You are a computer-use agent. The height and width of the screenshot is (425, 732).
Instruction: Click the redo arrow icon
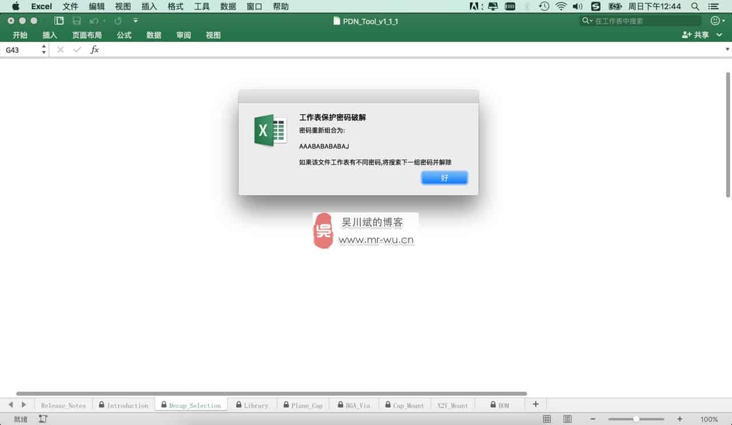click(x=118, y=21)
